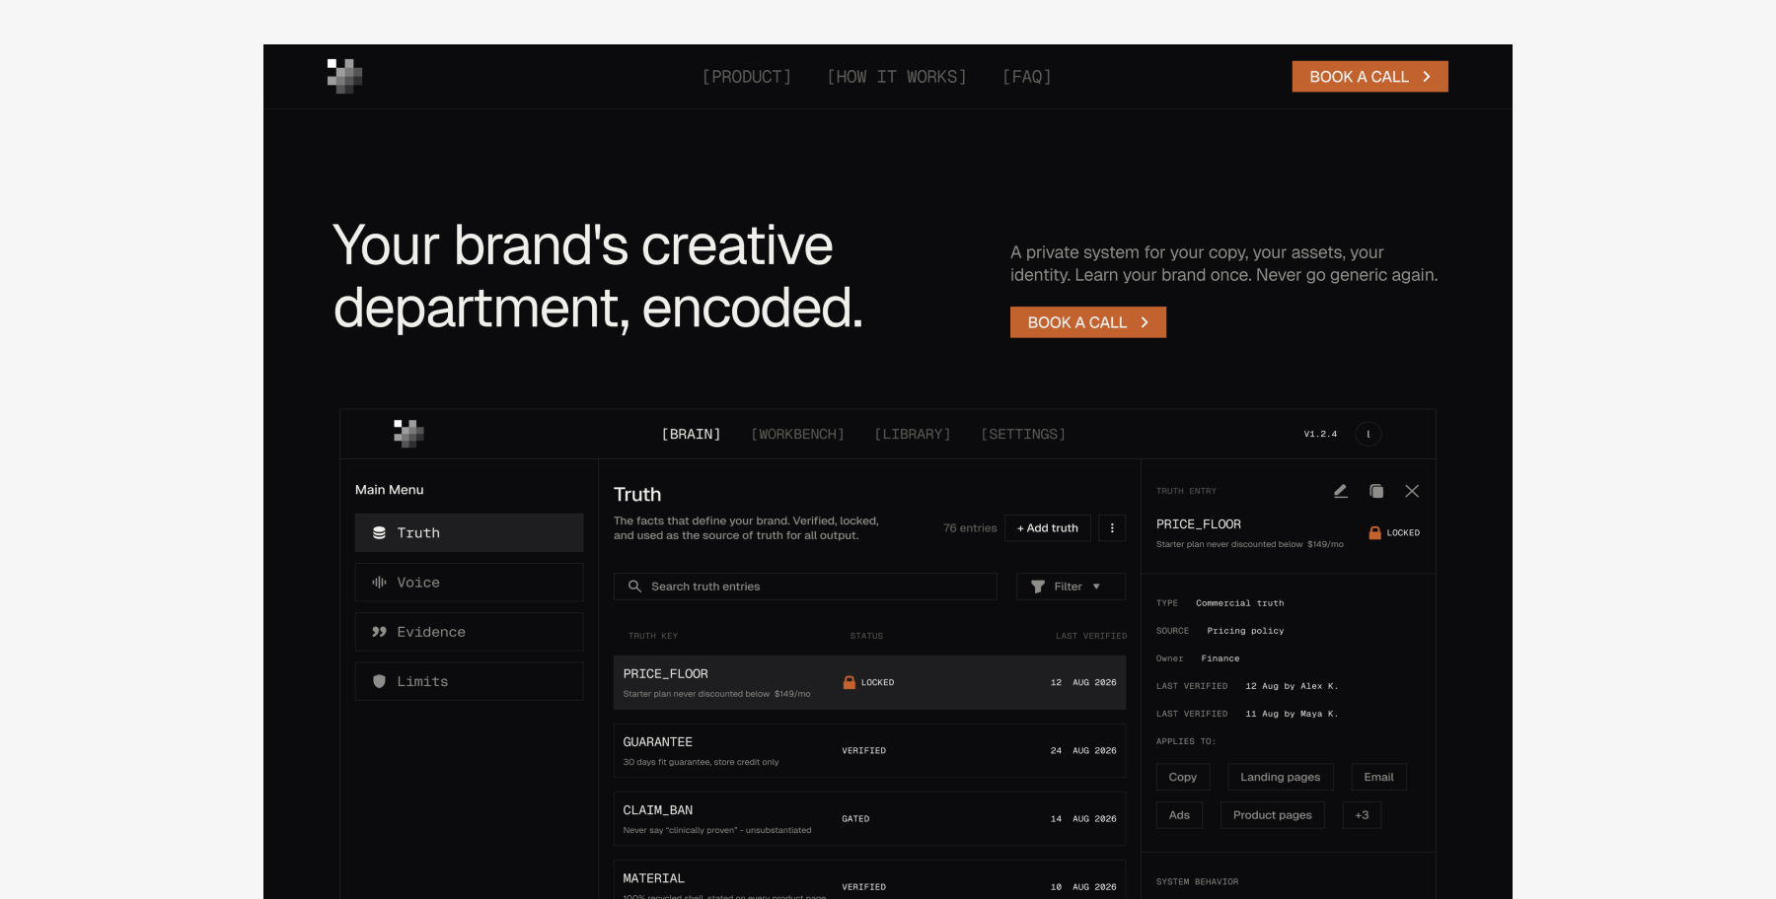Switch to the BRAIN tab
1776x899 pixels.
pyautogui.click(x=691, y=435)
